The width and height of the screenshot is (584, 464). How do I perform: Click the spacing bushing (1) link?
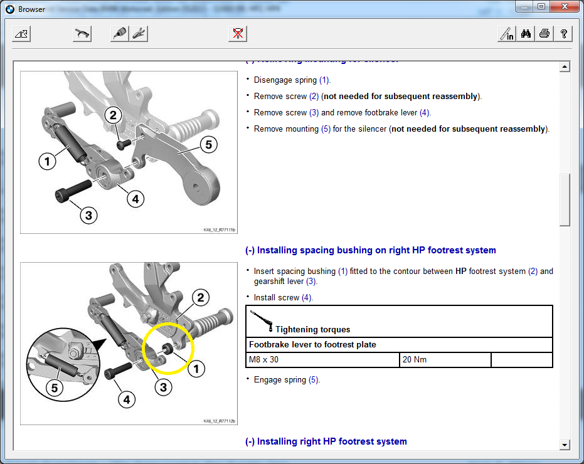point(342,272)
